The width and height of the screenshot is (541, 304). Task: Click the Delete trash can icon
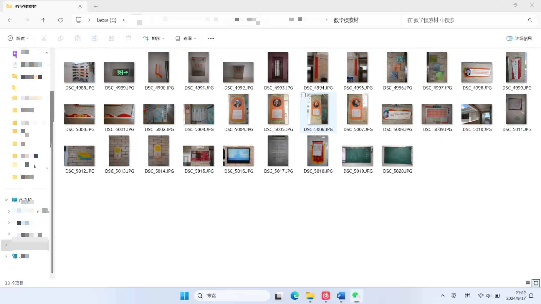[x=128, y=38]
